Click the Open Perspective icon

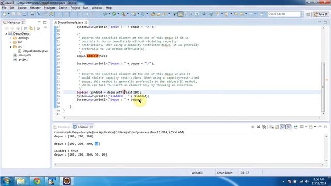308,14
